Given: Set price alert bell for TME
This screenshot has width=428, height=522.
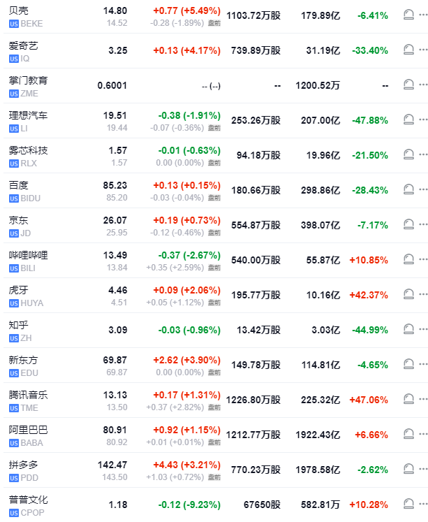Looking at the screenshot, I should click(408, 399).
